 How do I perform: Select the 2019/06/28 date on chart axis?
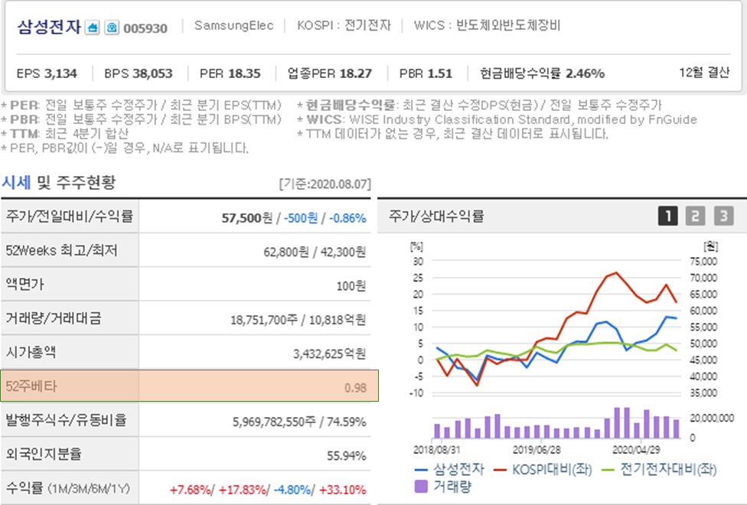pos(537,450)
